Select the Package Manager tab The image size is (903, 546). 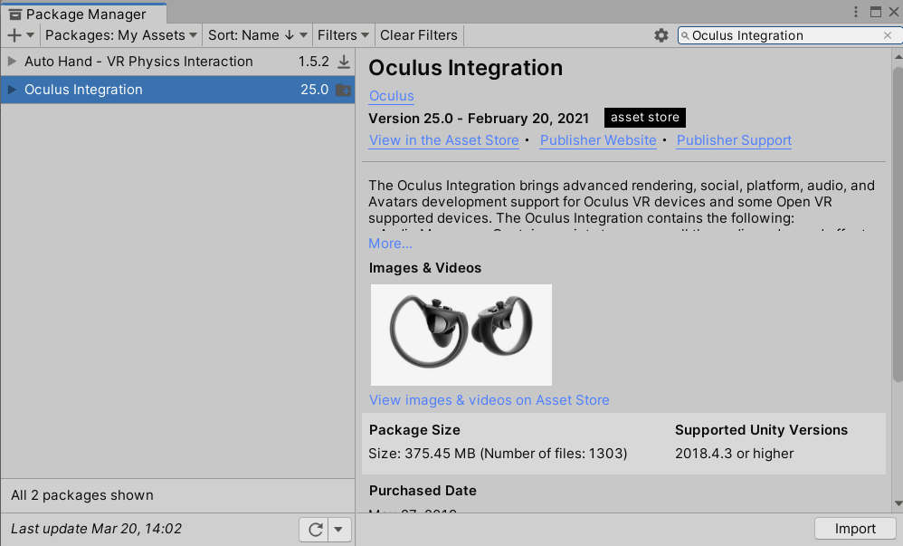click(83, 14)
